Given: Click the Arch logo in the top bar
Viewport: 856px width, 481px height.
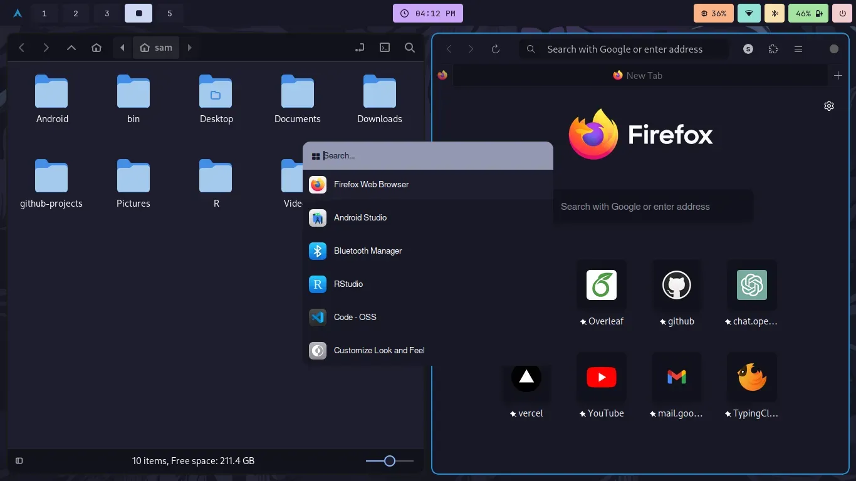Looking at the screenshot, I should pyautogui.click(x=18, y=13).
